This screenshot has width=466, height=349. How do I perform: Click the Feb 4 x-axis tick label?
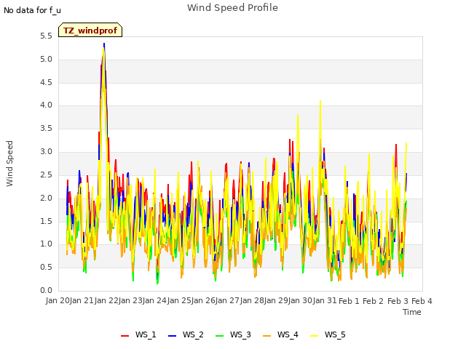coord(422,301)
